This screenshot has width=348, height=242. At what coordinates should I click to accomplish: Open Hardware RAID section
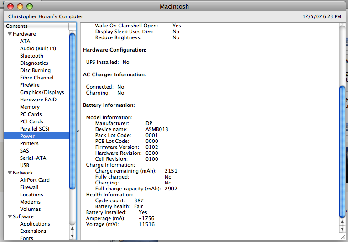[38, 100]
